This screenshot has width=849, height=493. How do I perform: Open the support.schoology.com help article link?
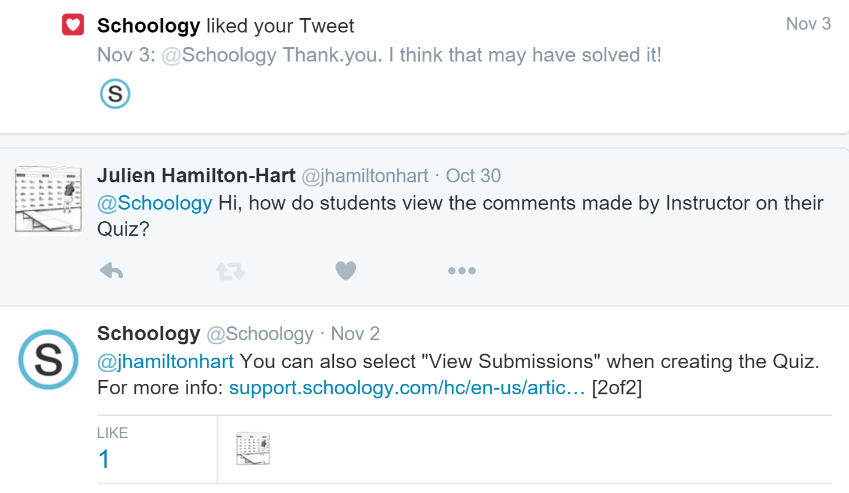click(406, 387)
